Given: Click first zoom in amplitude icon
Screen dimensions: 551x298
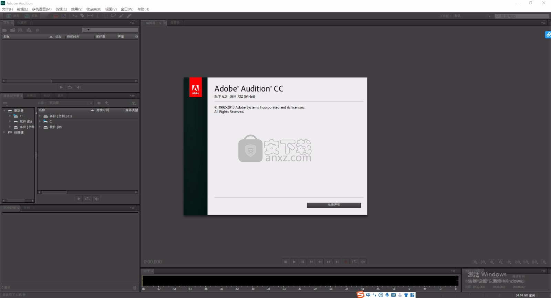Looking at the screenshot, I should pyautogui.click(x=475, y=262).
